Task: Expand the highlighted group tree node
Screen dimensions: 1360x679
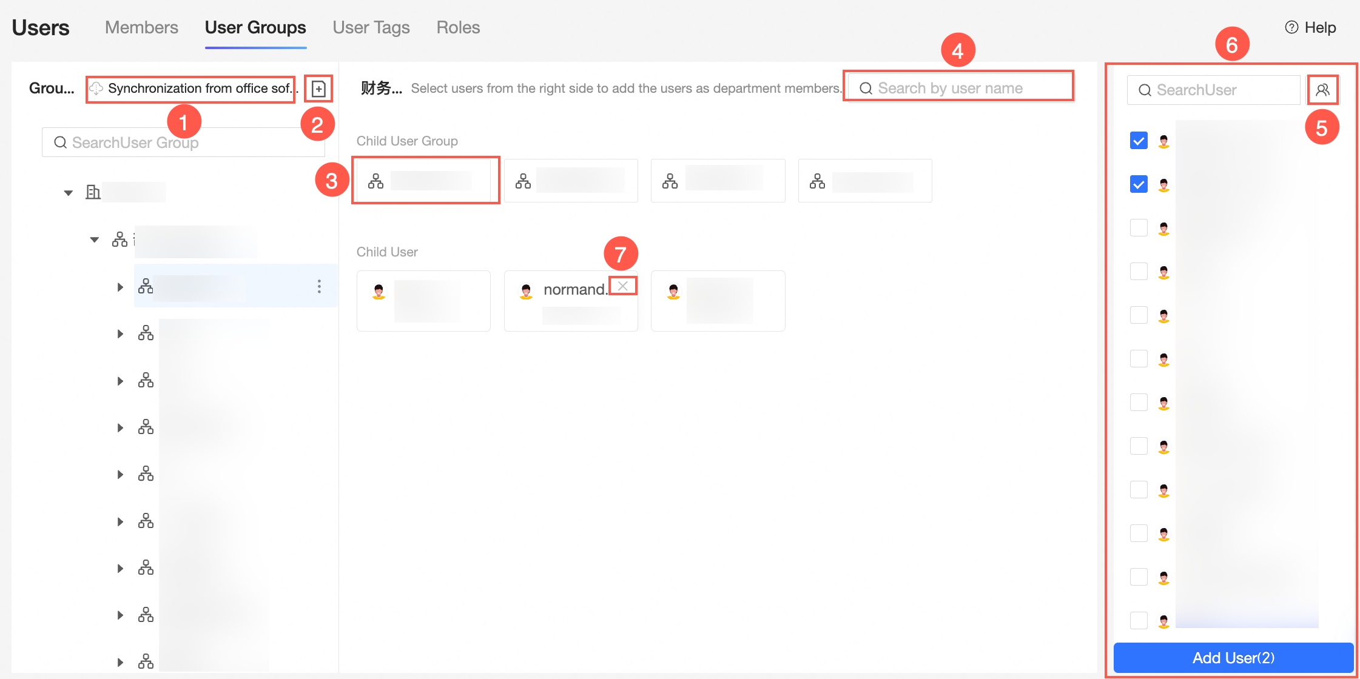Action: coord(120,287)
